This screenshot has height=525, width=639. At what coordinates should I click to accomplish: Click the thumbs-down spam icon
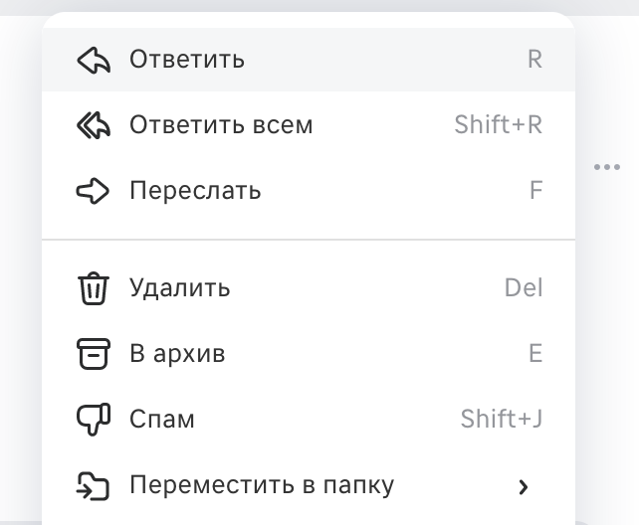(94, 420)
